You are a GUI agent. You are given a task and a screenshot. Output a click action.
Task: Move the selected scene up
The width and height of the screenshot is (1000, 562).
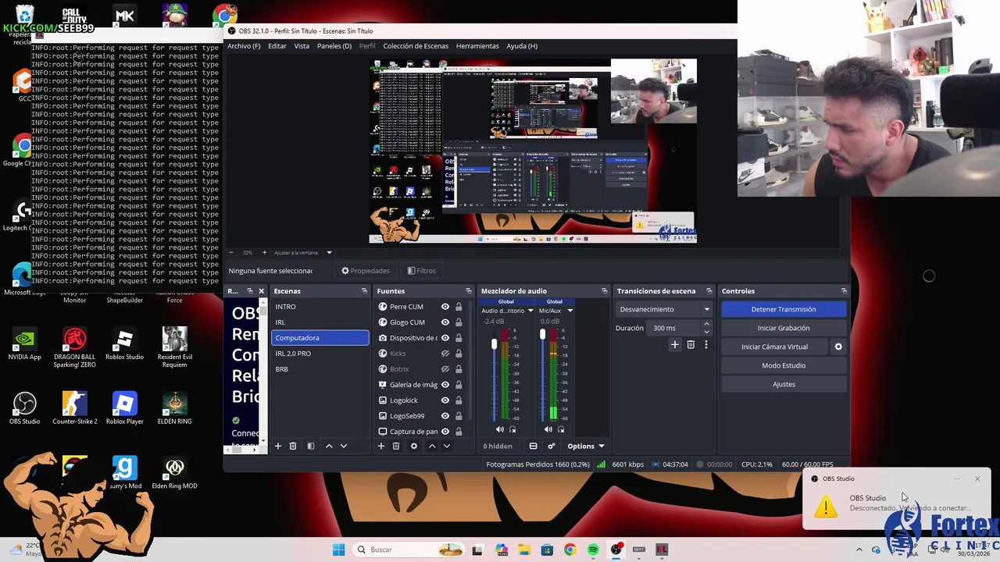(x=329, y=446)
